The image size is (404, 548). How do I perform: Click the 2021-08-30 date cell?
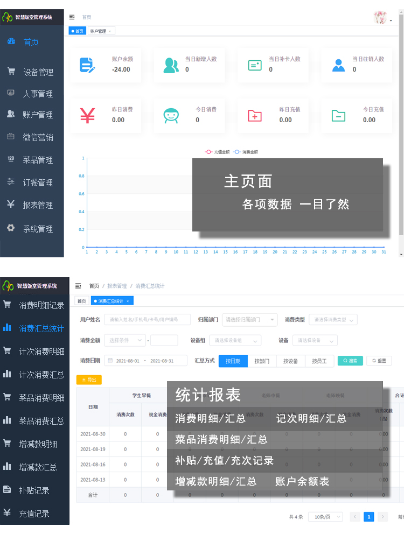click(x=93, y=434)
